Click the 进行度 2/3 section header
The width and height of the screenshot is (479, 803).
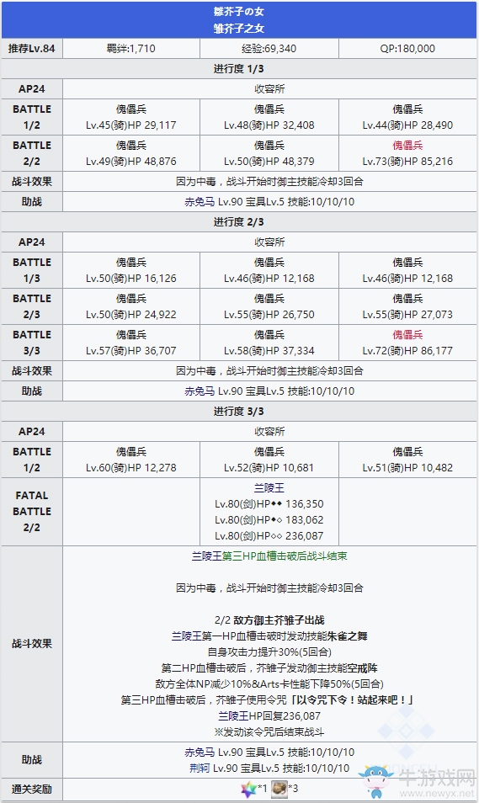(239, 221)
